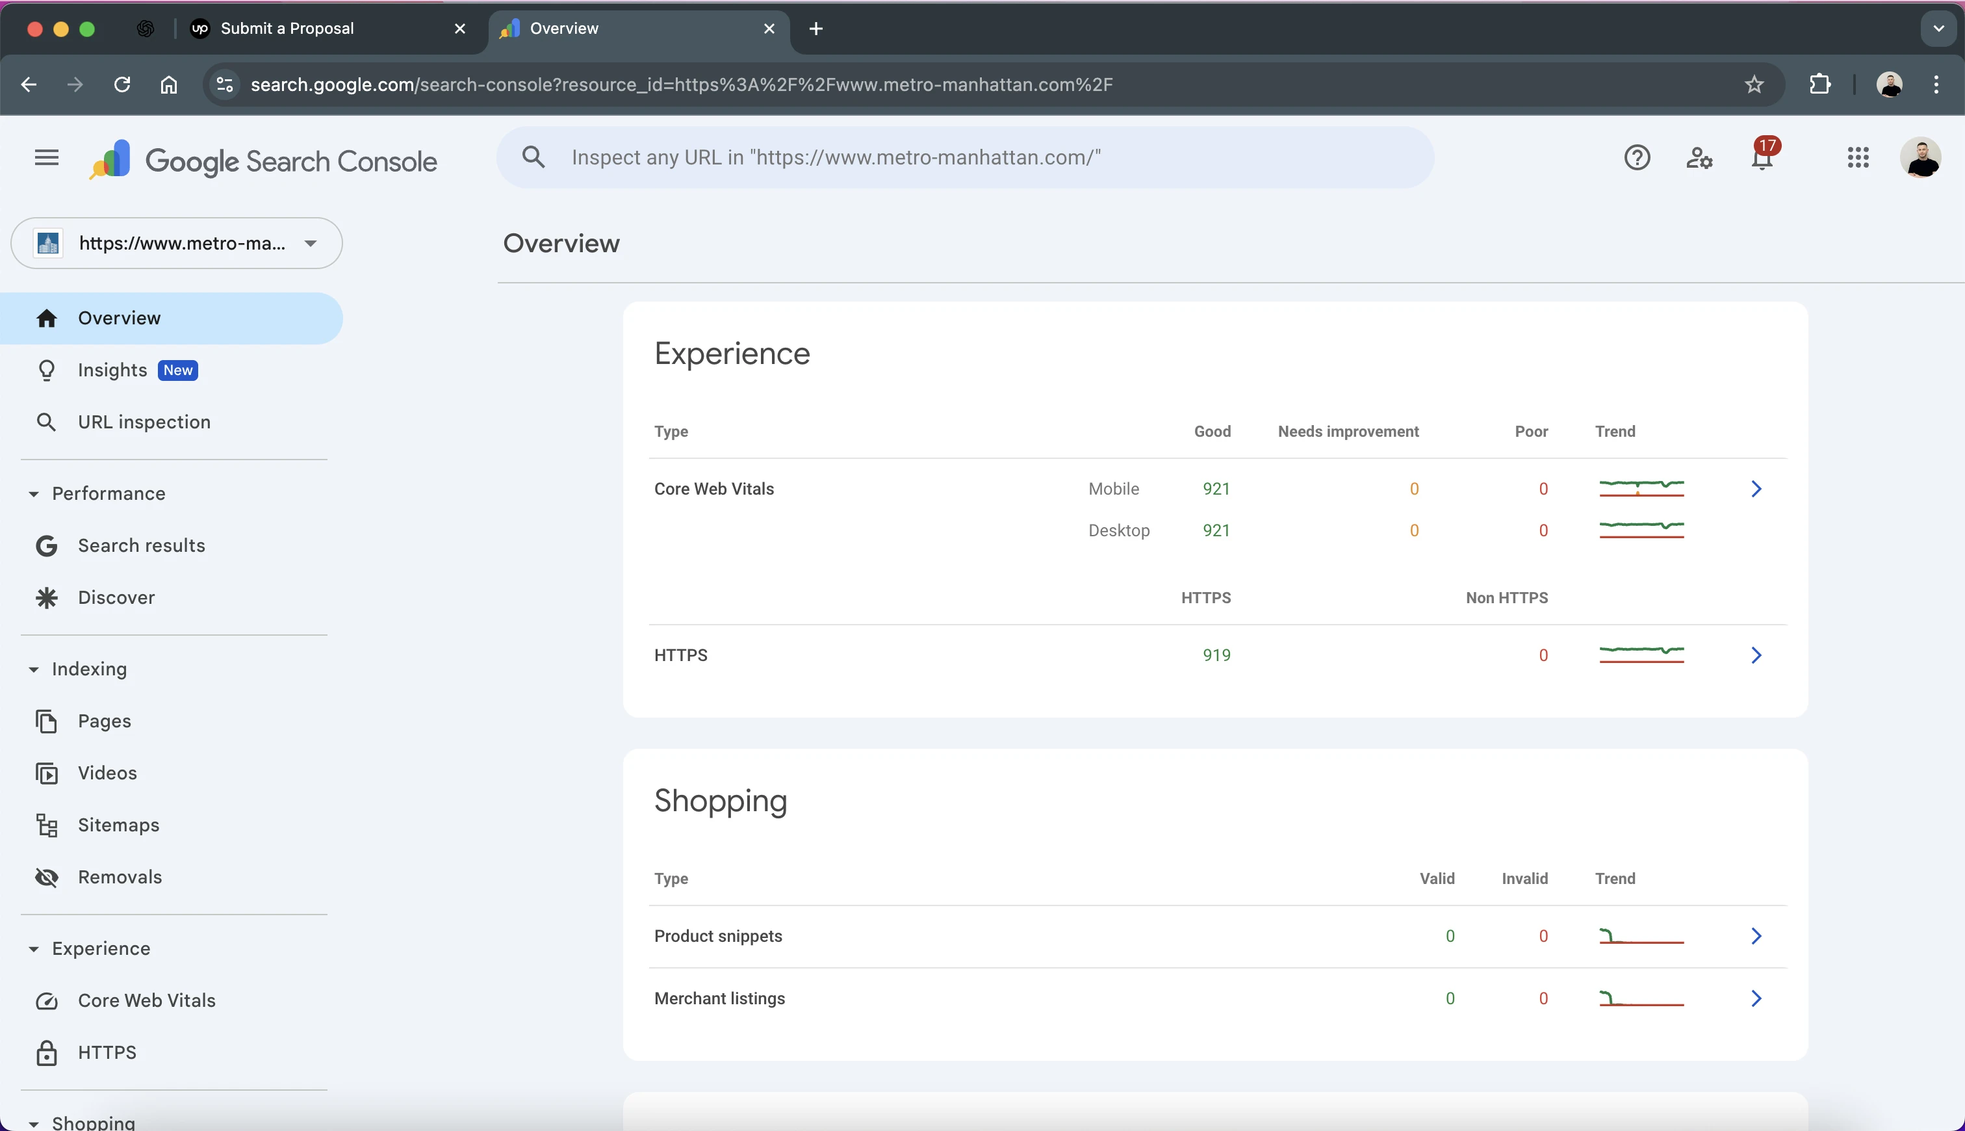Collapse the Experience sidebar section

(90, 949)
